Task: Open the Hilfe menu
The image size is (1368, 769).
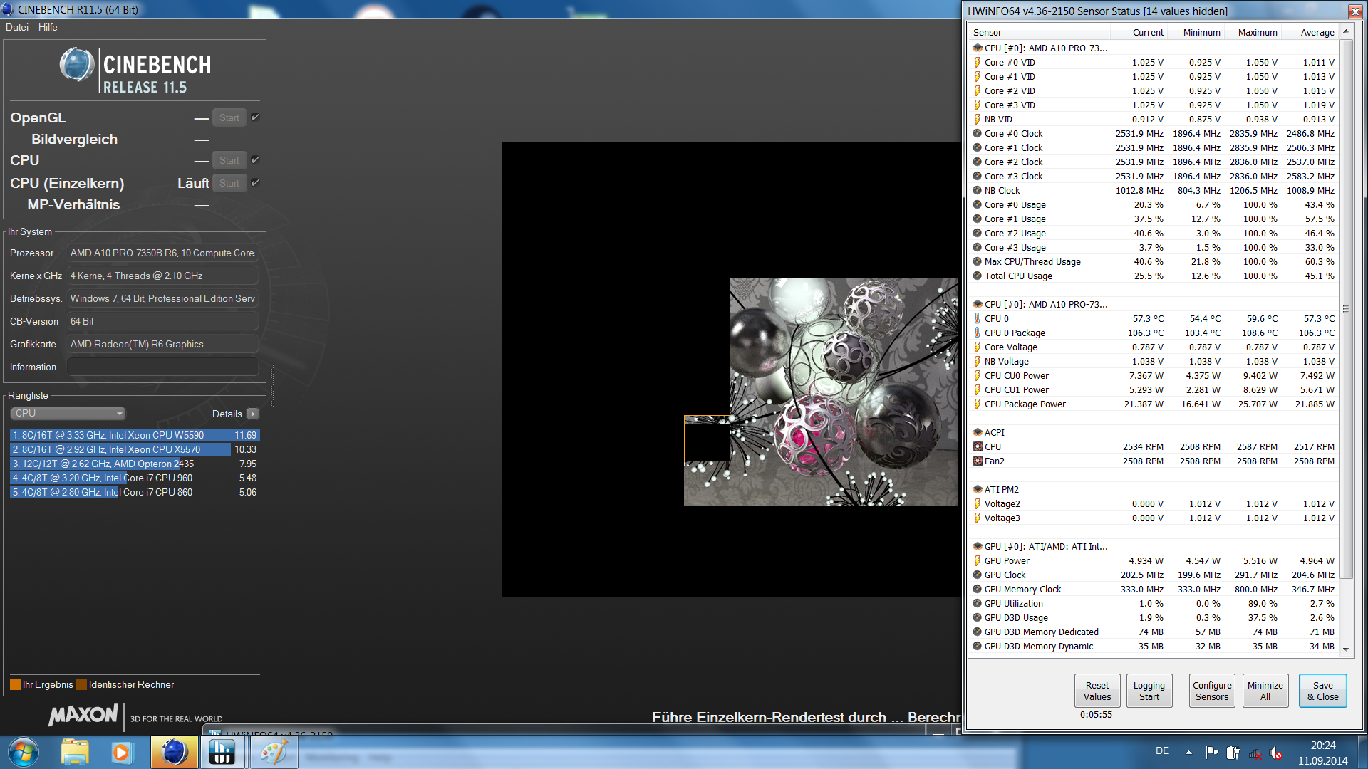Action: pos(48,27)
